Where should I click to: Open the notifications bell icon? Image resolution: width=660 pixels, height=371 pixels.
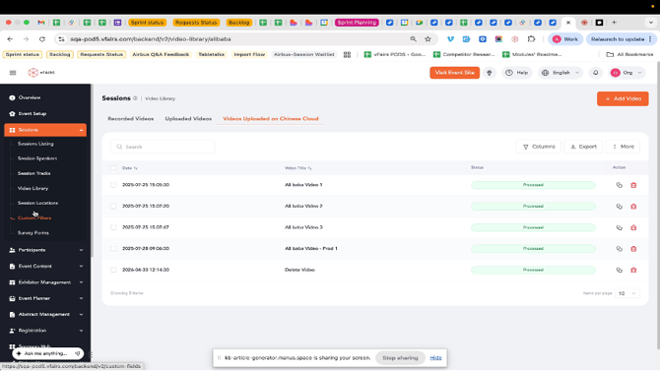tap(596, 73)
